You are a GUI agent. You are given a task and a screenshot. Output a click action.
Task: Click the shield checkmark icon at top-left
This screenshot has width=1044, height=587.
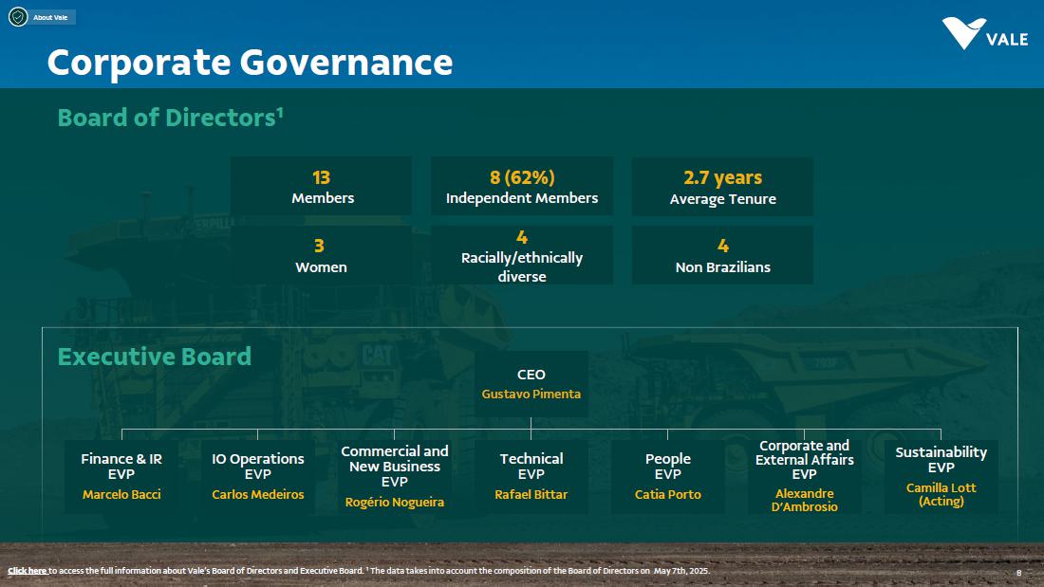[18, 17]
